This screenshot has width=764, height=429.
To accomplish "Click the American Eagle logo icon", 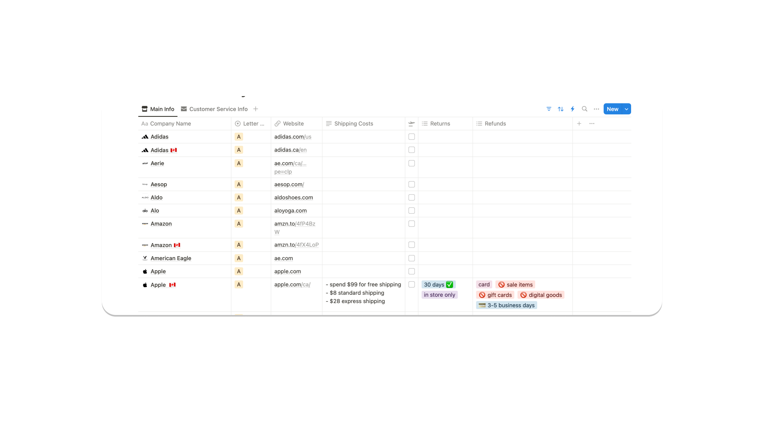I will click(145, 258).
